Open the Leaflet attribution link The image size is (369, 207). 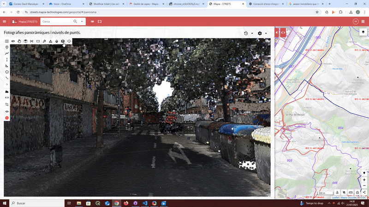tap(335, 198)
